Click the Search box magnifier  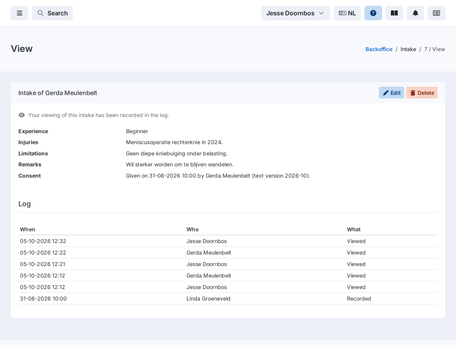40,13
